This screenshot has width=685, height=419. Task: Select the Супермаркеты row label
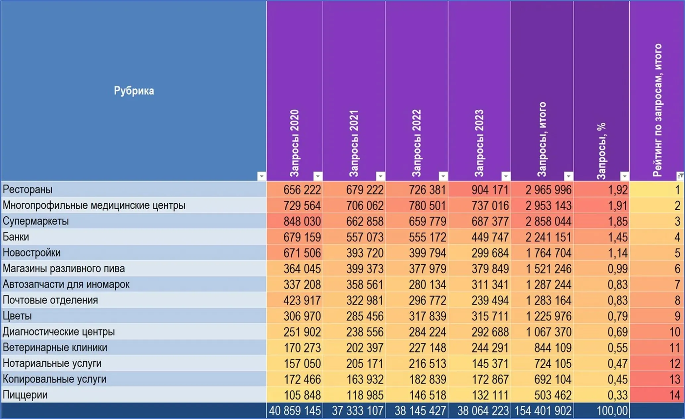(36, 221)
